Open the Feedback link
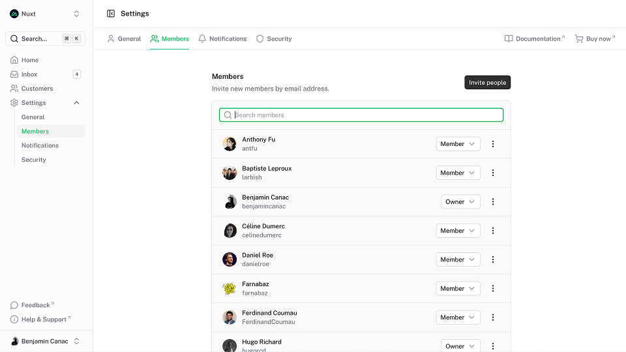This screenshot has height=352, width=626. pyautogui.click(x=35, y=305)
